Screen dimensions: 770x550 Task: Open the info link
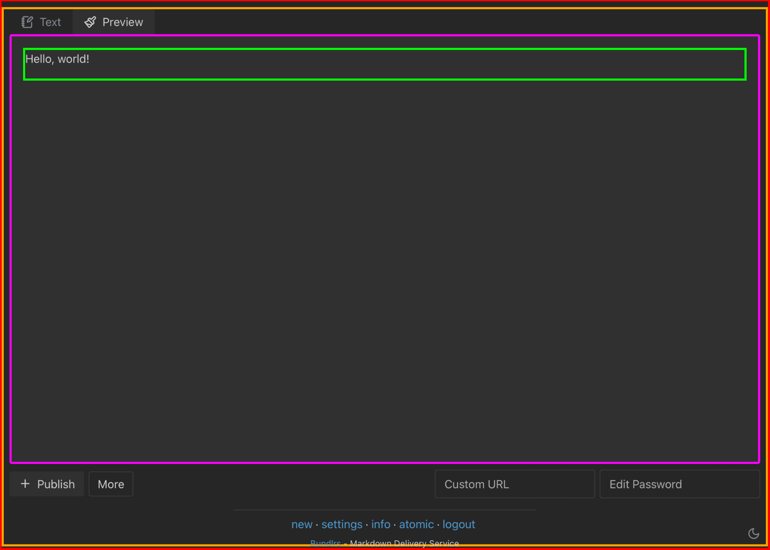coord(381,524)
